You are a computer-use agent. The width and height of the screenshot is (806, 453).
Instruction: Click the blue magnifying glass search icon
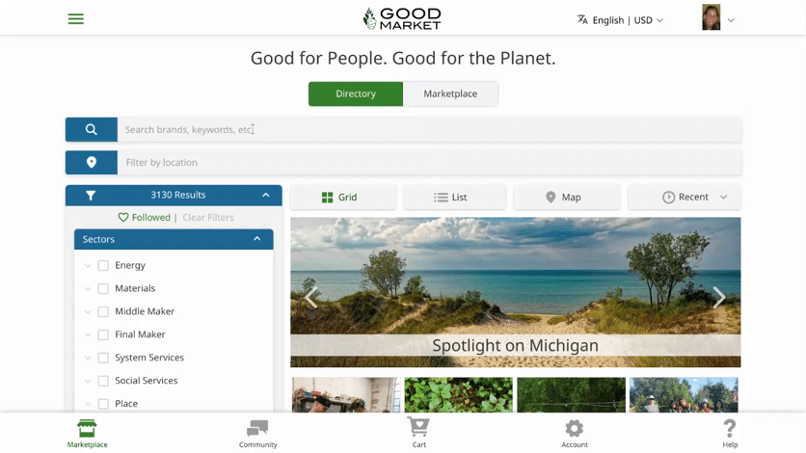[92, 129]
